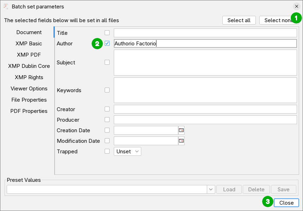Check the Trapped option
The width and height of the screenshot is (303, 211).
click(x=107, y=151)
